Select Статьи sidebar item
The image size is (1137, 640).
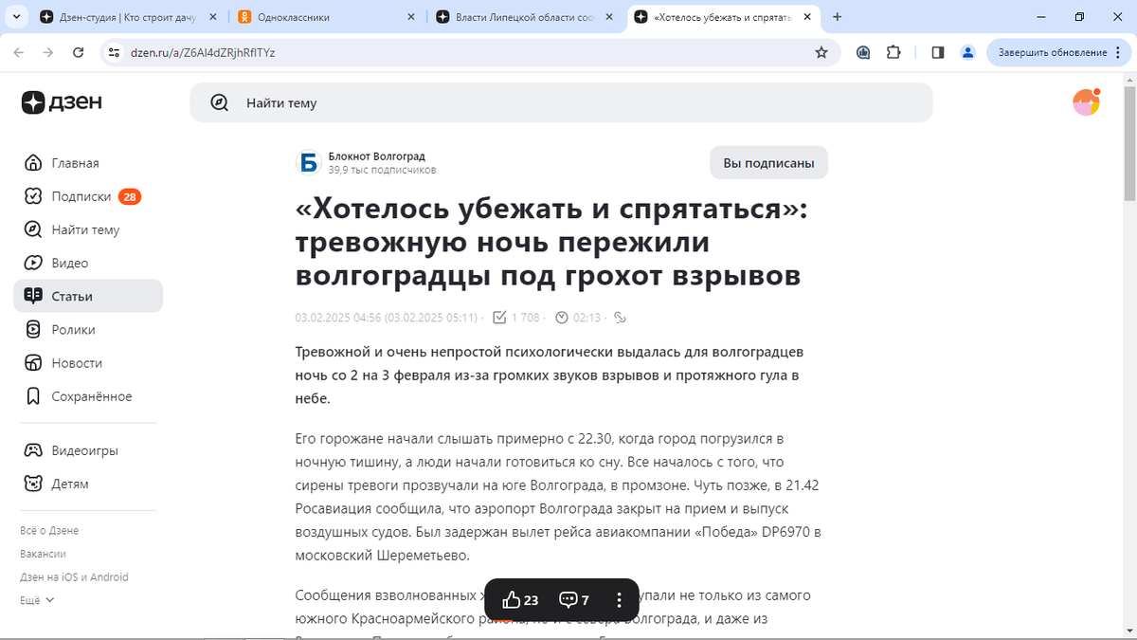point(88,296)
